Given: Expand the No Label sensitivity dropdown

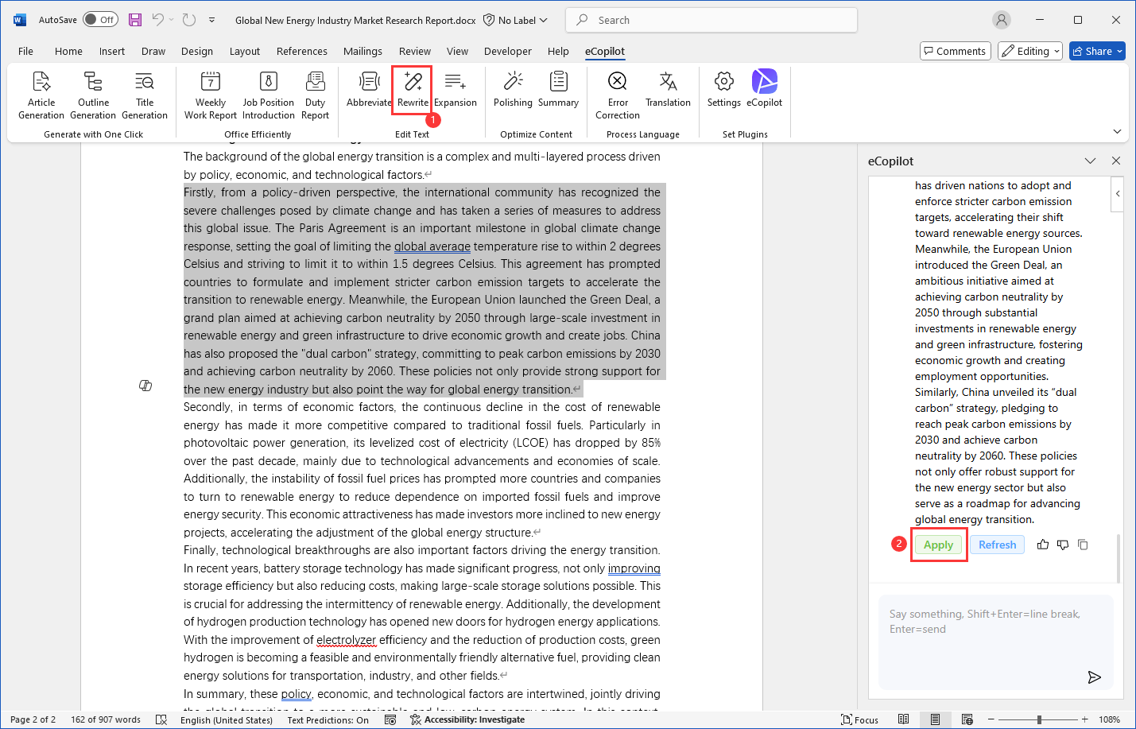Looking at the screenshot, I should coord(516,20).
